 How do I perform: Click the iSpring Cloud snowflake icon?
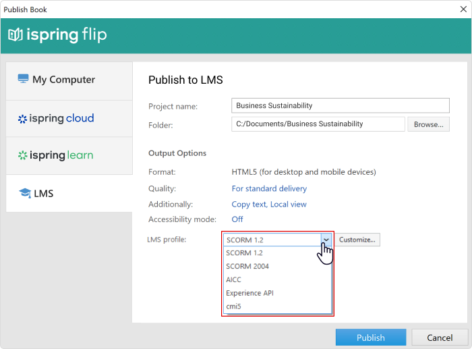[x=22, y=119]
